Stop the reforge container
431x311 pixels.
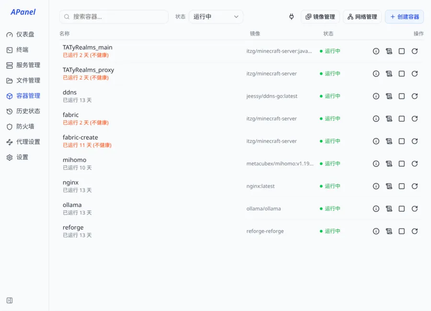click(x=402, y=231)
